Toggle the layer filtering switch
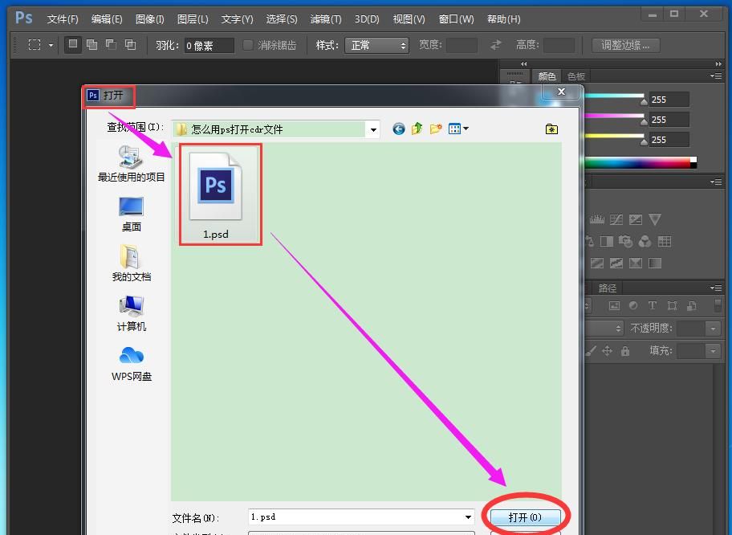This screenshot has height=535, width=732. click(x=718, y=305)
